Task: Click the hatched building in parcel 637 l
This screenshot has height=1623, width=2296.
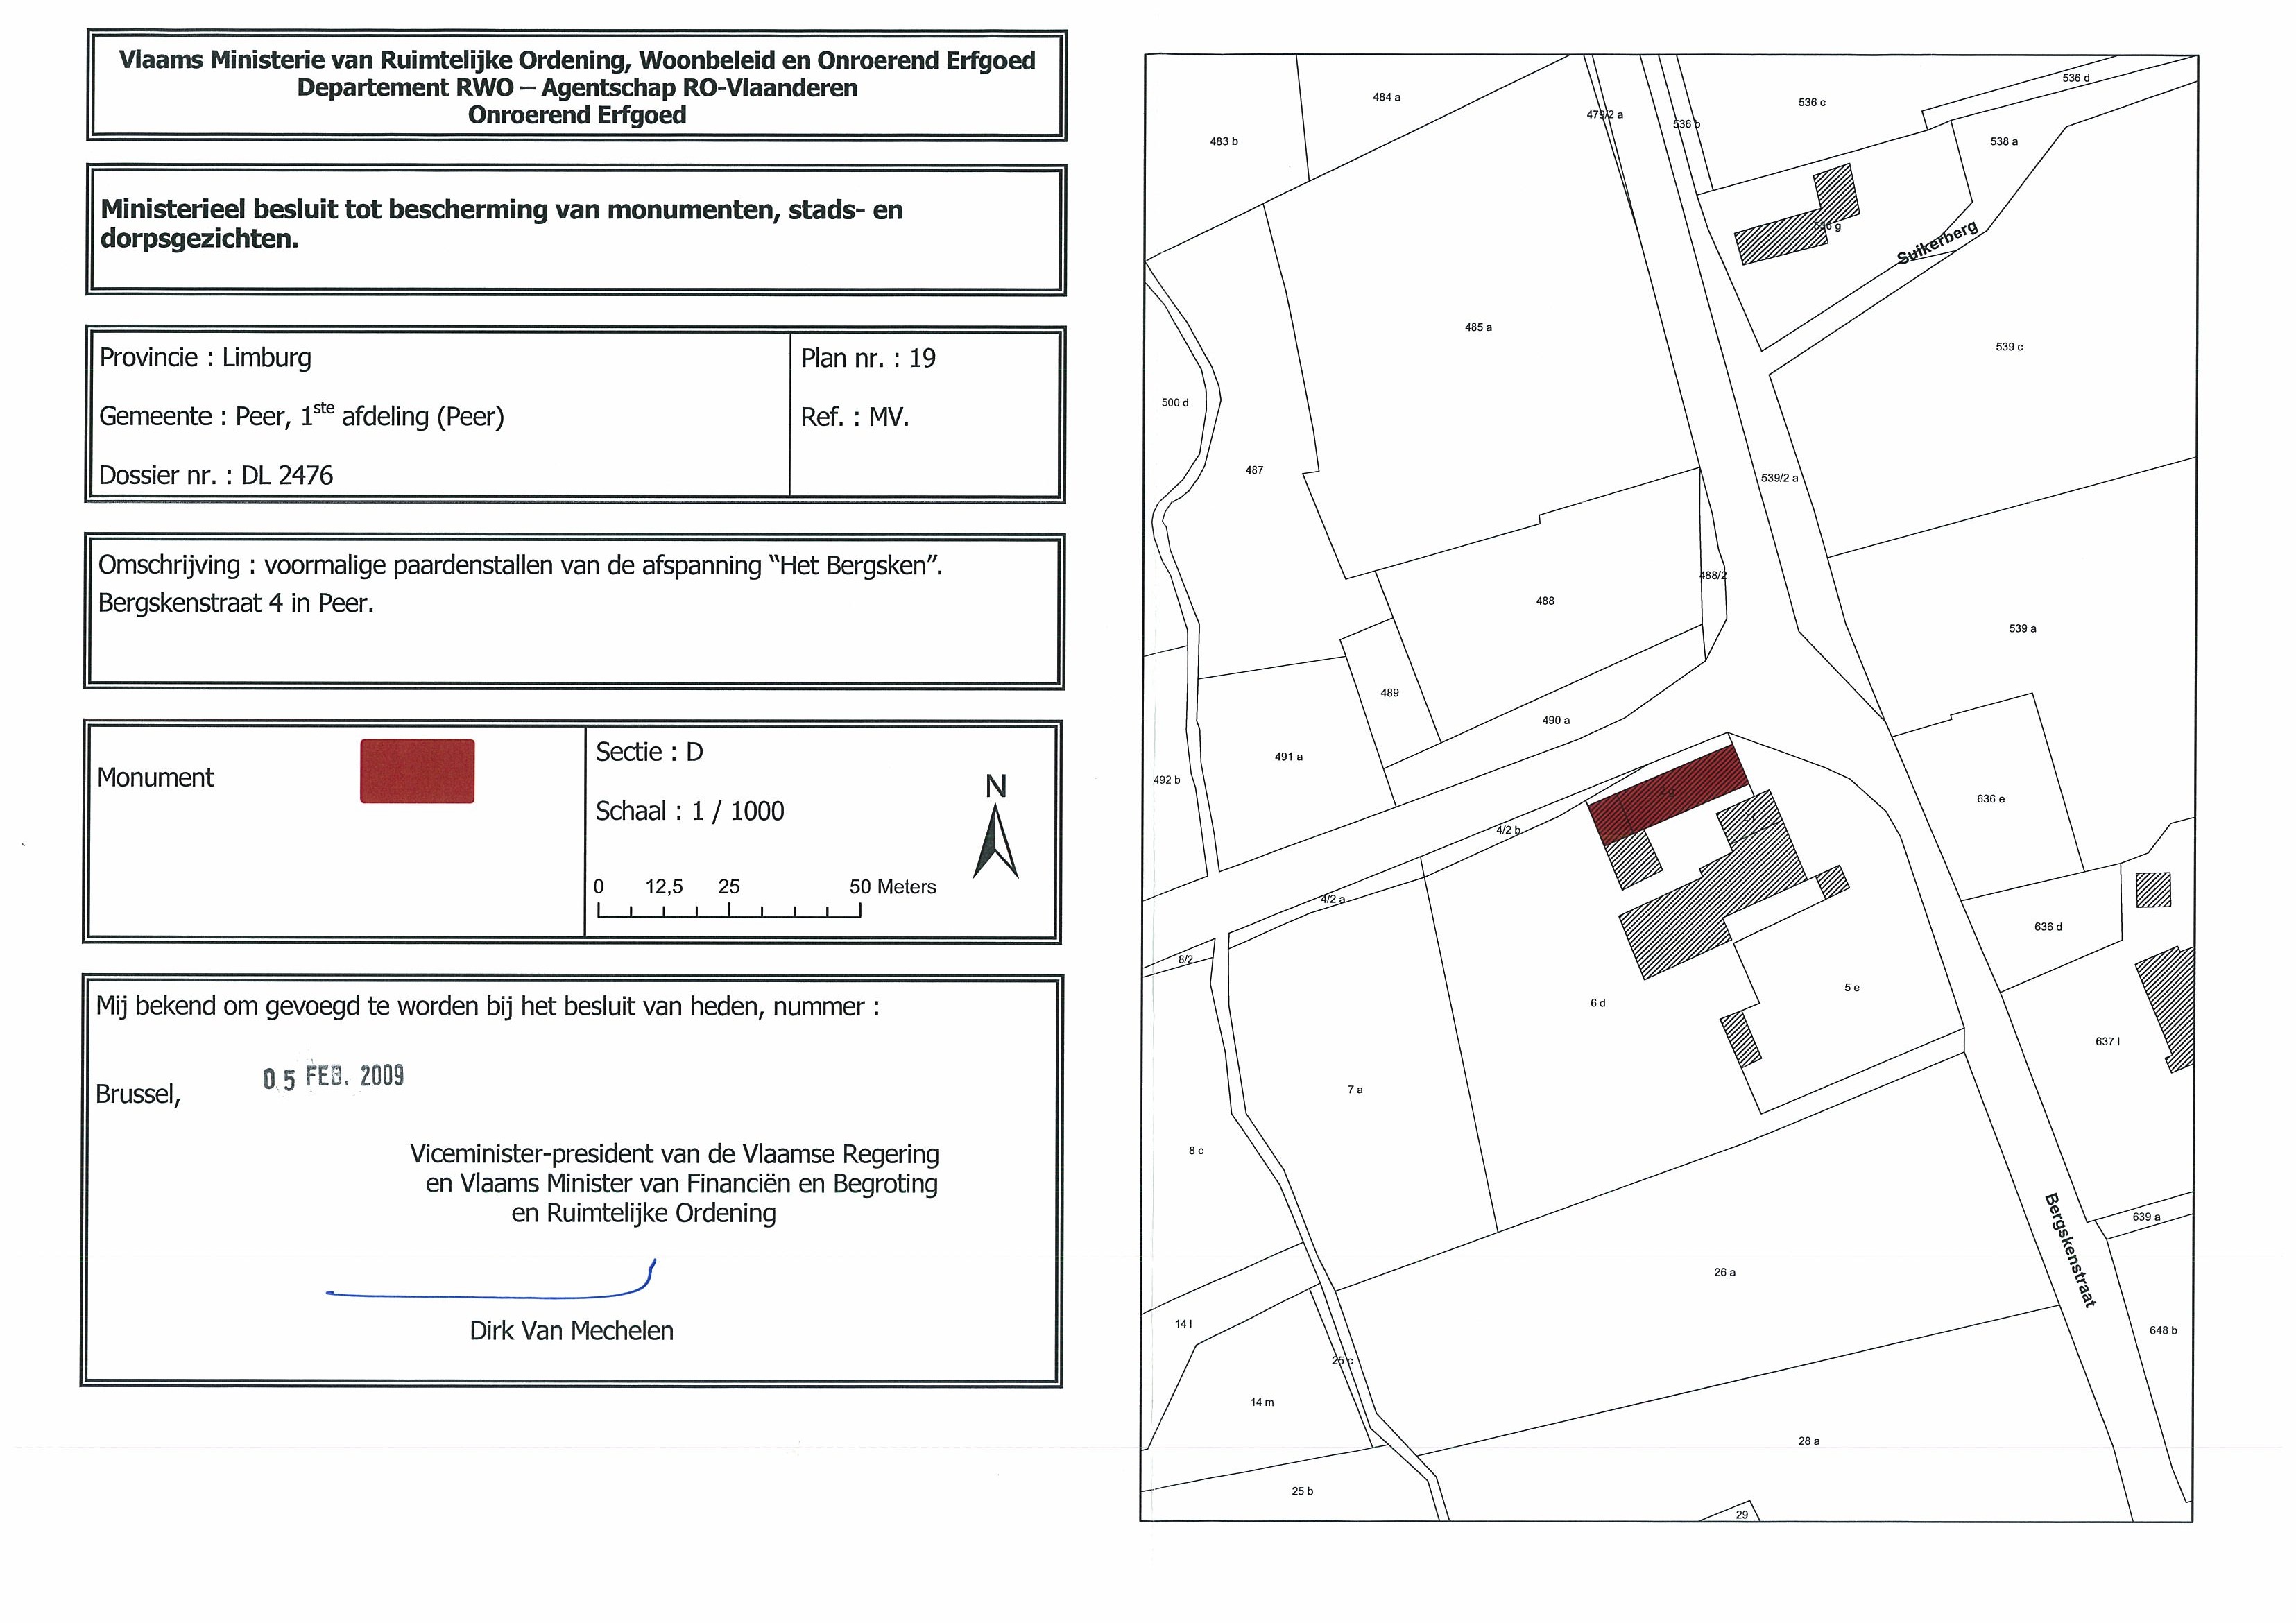Action: (2172, 1005)
